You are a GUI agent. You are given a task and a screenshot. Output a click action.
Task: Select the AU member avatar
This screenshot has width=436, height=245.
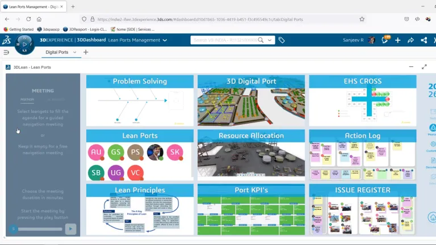[x=96, y=152]
